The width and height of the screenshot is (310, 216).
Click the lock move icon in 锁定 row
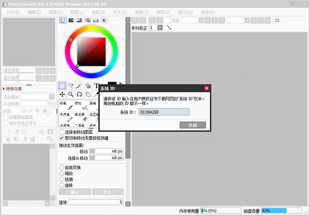[x=37, y=111]
